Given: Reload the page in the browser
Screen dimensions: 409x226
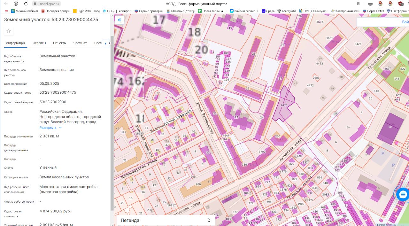Looking at the screenshot, I should pyautogui.click(x=25, y=4).
